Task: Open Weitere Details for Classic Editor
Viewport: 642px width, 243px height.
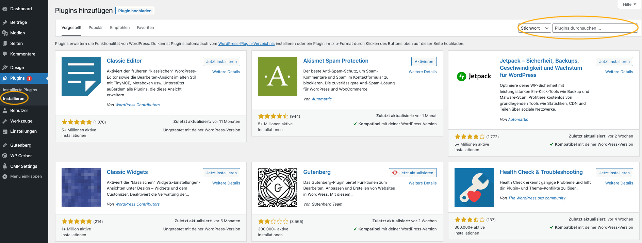Action: 226,72
